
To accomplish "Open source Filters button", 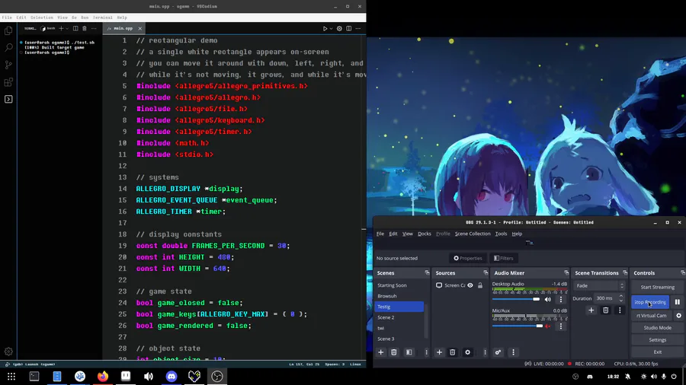I will (x=503, y=258).
